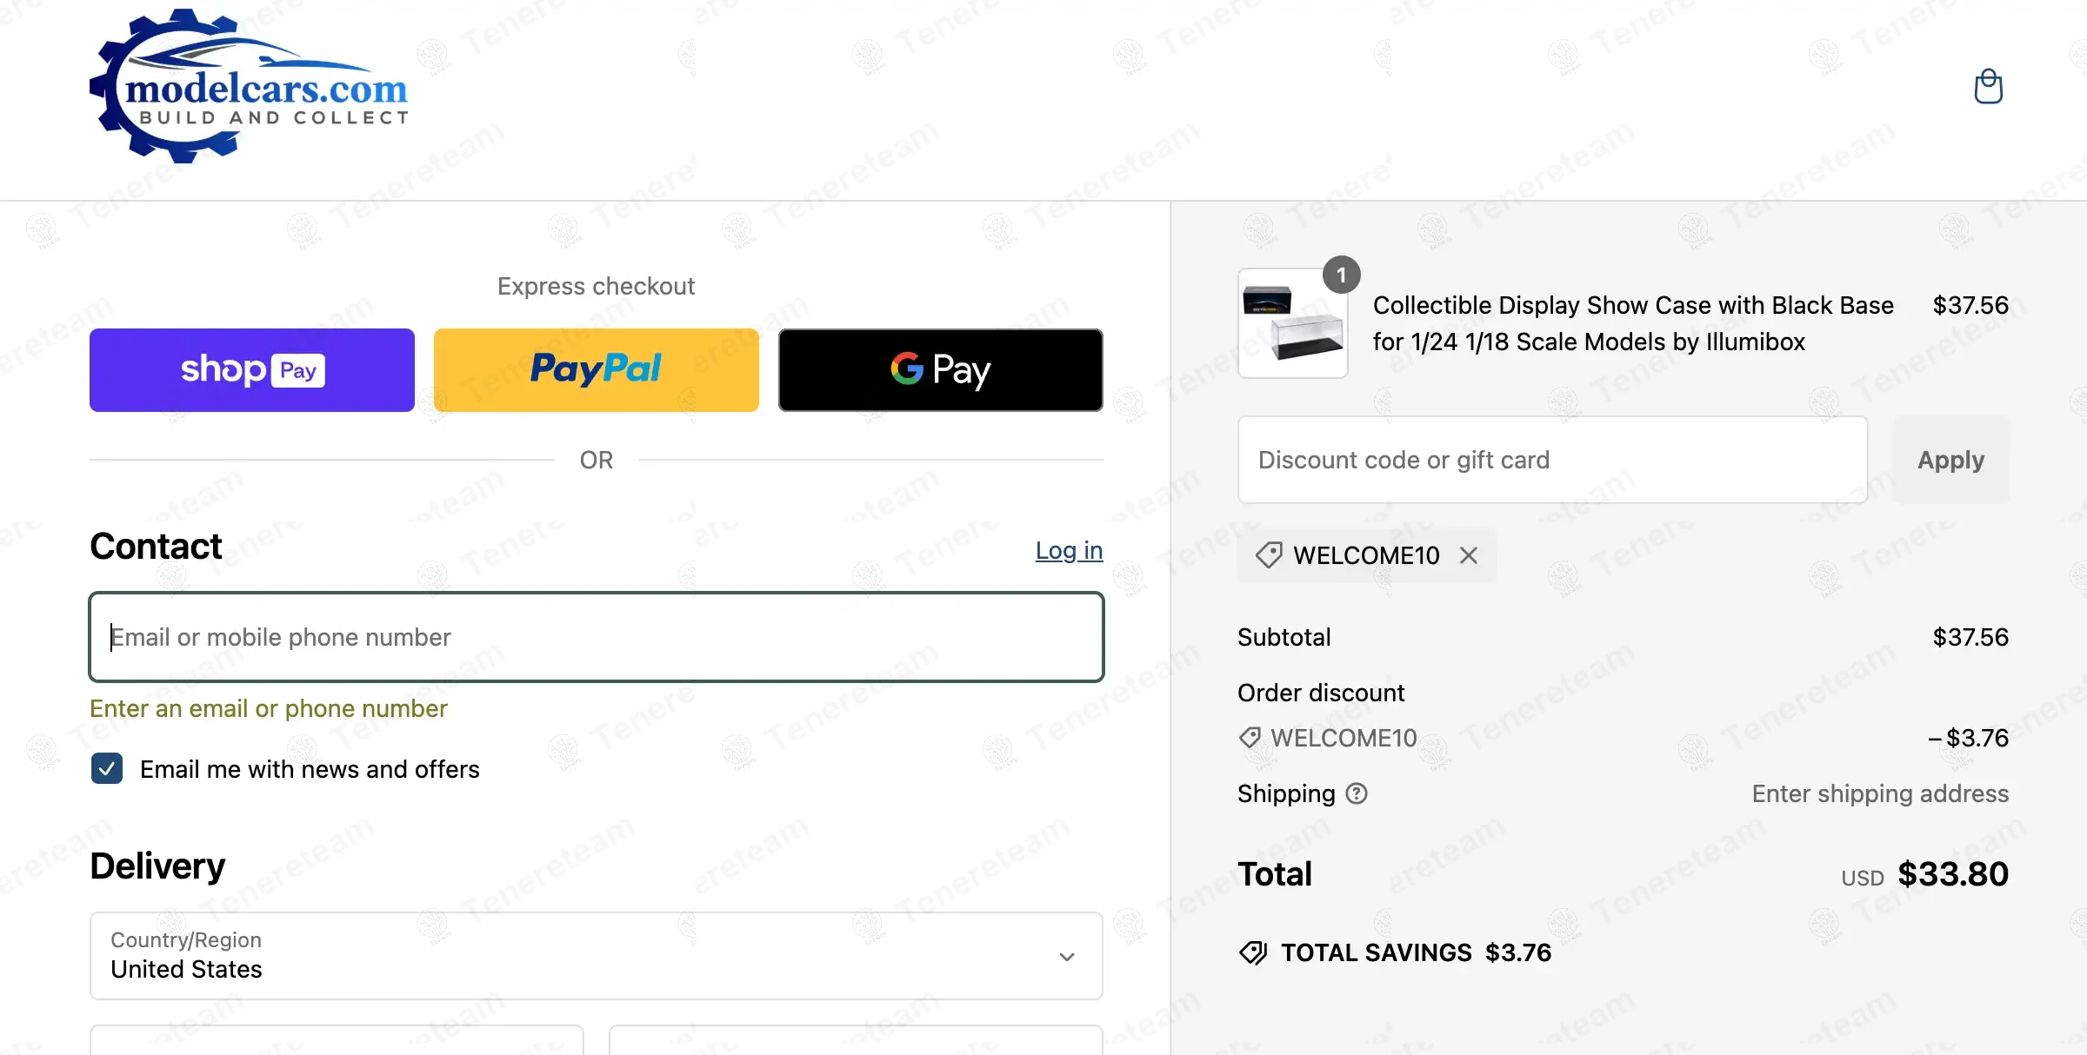This screenshot has height=1055, width=2087.
Task: Pay with PayPal express checkout
Action: click(x=596, y=370)
